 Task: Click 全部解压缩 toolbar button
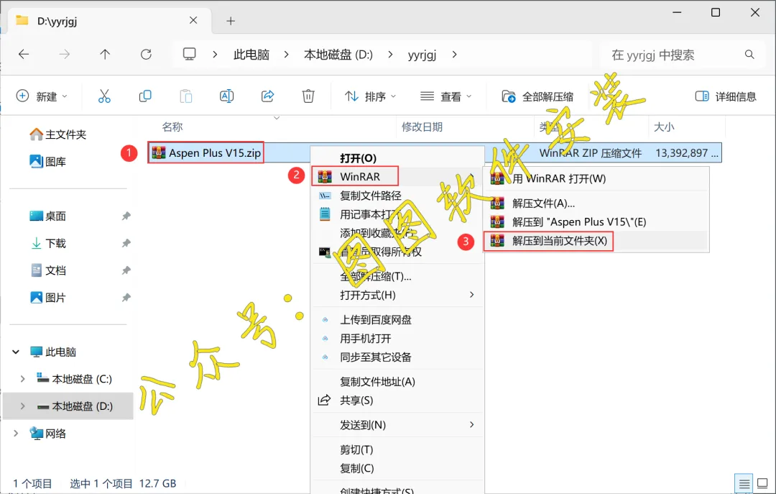(538, 96)
